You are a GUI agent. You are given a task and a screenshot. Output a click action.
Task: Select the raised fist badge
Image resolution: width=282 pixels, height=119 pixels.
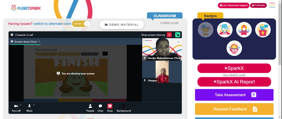click(225, 30)
